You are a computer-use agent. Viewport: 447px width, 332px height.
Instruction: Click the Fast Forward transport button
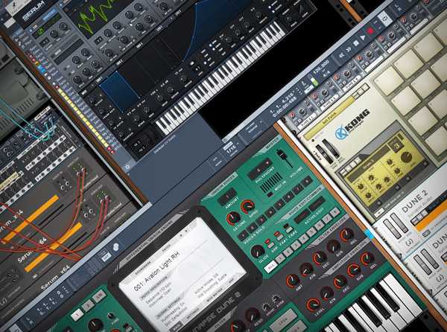click(349, 49)
